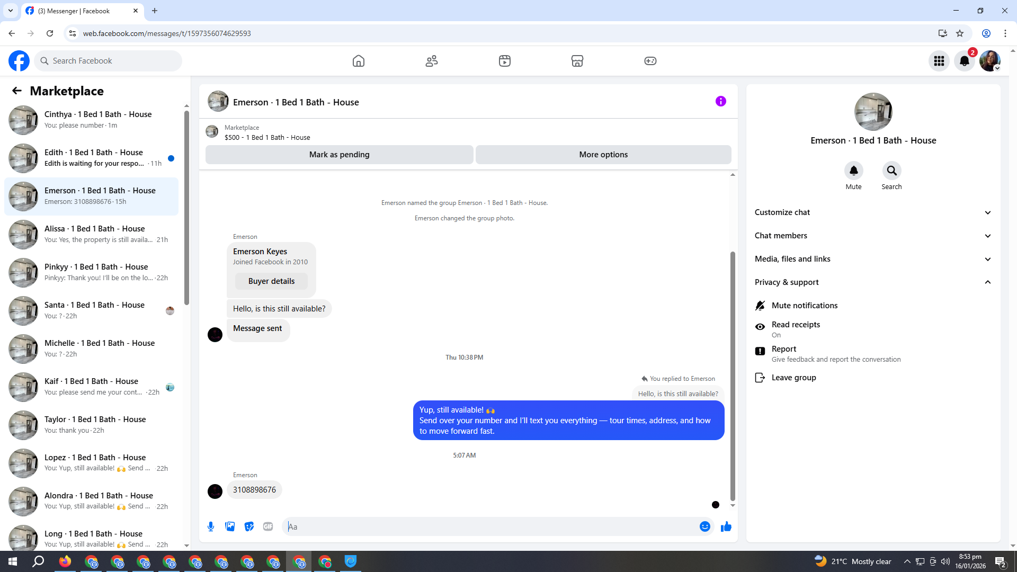The image size is (1017, 572).
Task: Select Leave group option
Action: (x=793, y=378)
